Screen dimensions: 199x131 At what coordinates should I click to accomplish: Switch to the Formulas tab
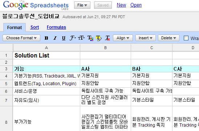pyautogui.click(x=56, y=27)
